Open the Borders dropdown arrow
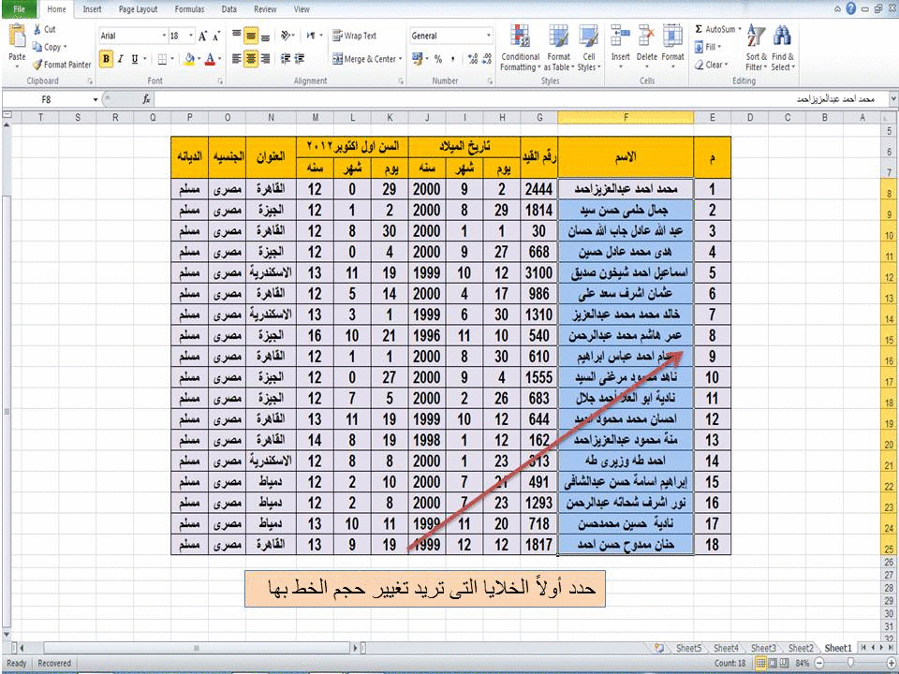899x674 pixels. 172,59
